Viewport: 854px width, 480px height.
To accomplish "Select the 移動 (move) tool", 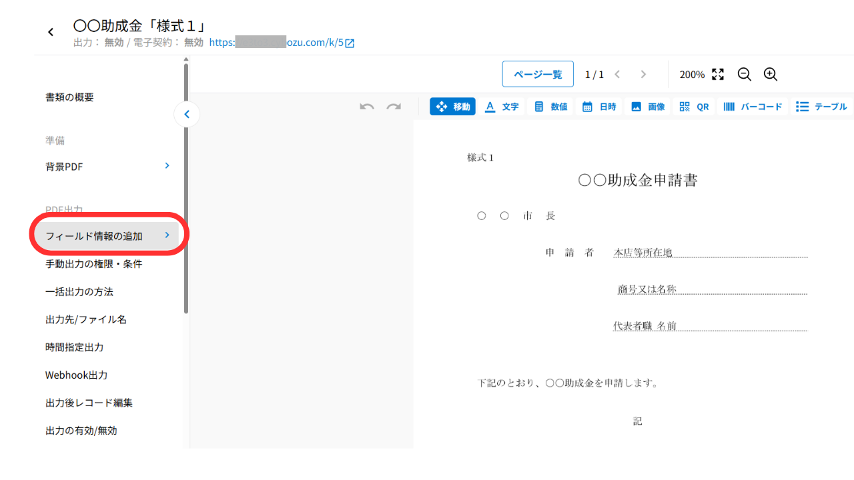I will coord(452,106).
